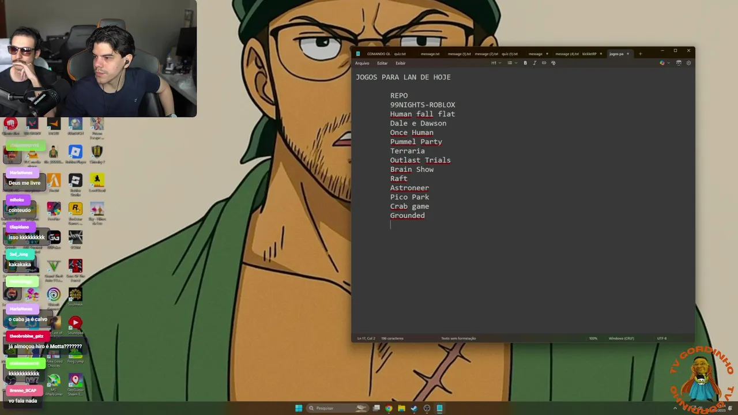The width and height of the screenshot is (738, 415).
Task: Click the 'Outlast Trials' line
Action: click(420, 160)
